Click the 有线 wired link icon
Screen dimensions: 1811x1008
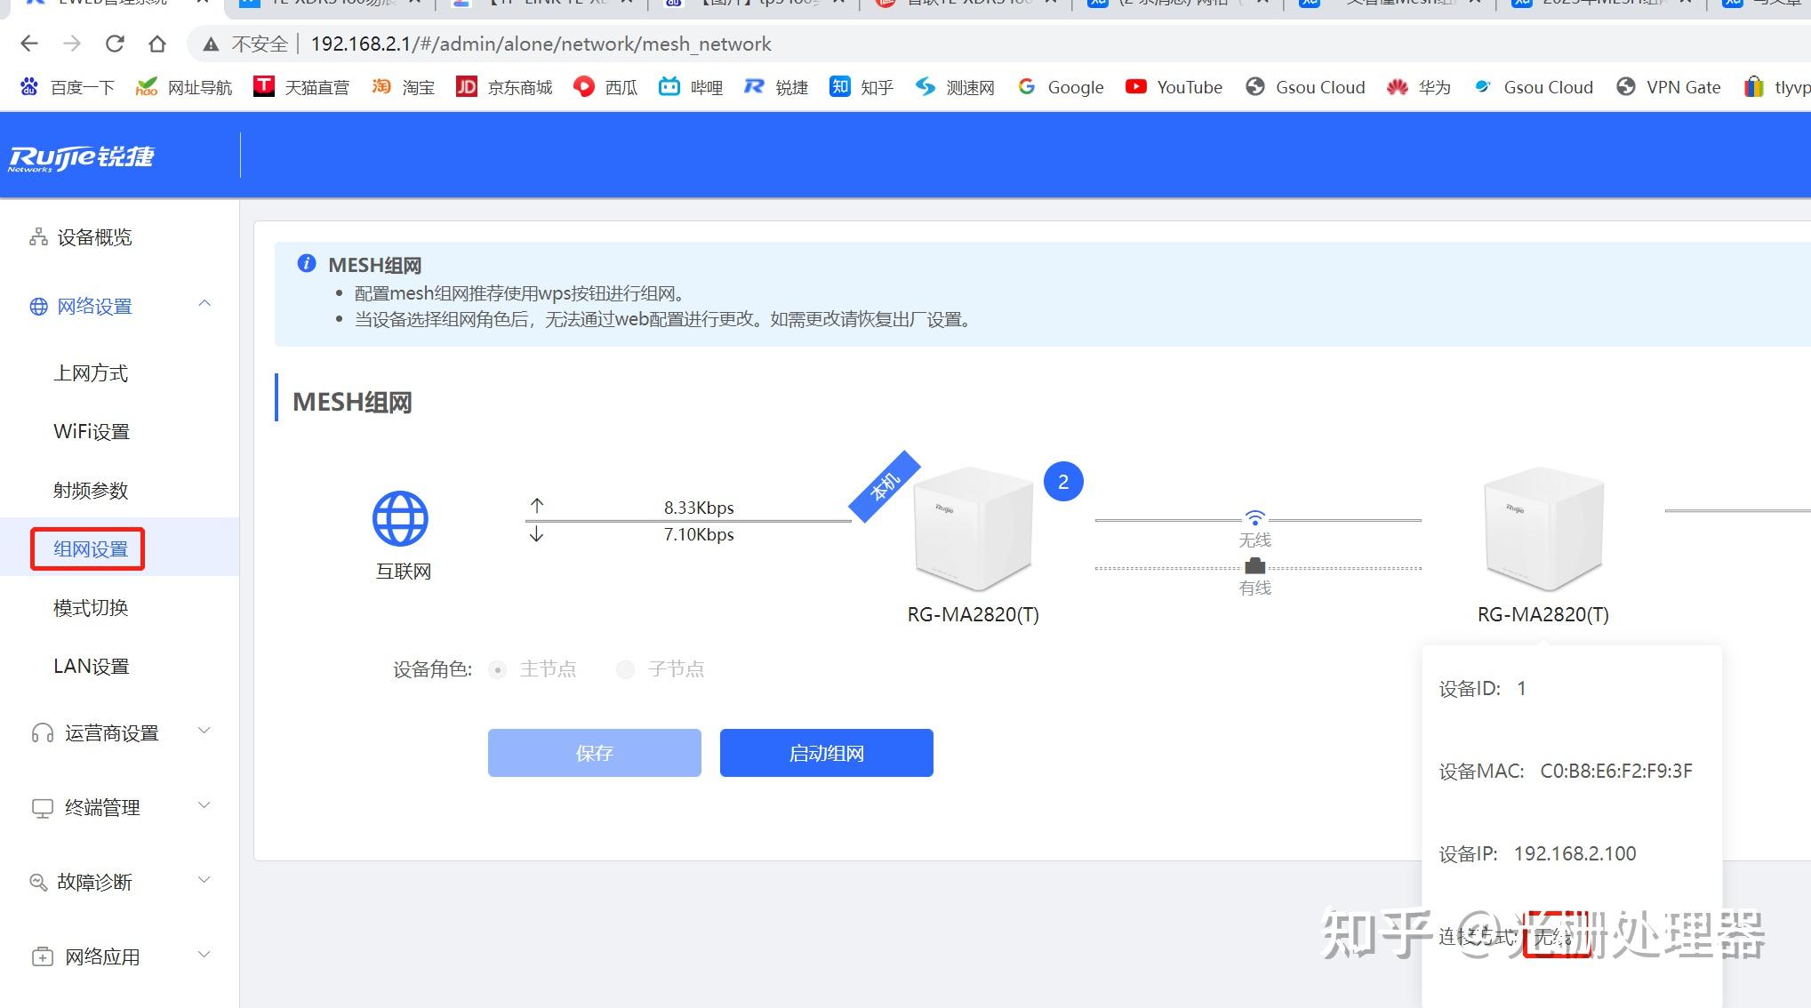pos(1254,565)
